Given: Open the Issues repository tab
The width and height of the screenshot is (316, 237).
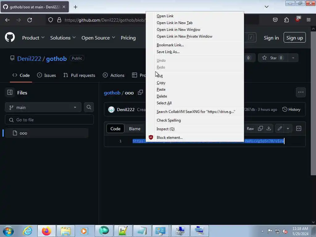Looking at the screenshot, I should pos(47,75).
